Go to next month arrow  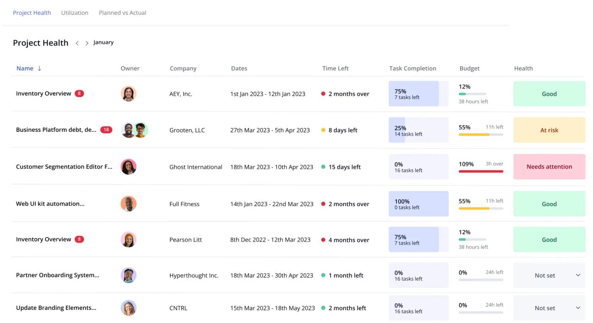tap(87, 43)
